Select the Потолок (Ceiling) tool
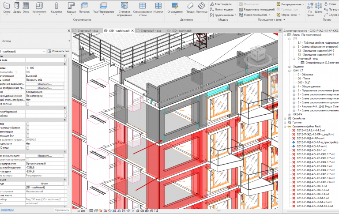The height and width of the screenshot is (214, 339). 84,8
